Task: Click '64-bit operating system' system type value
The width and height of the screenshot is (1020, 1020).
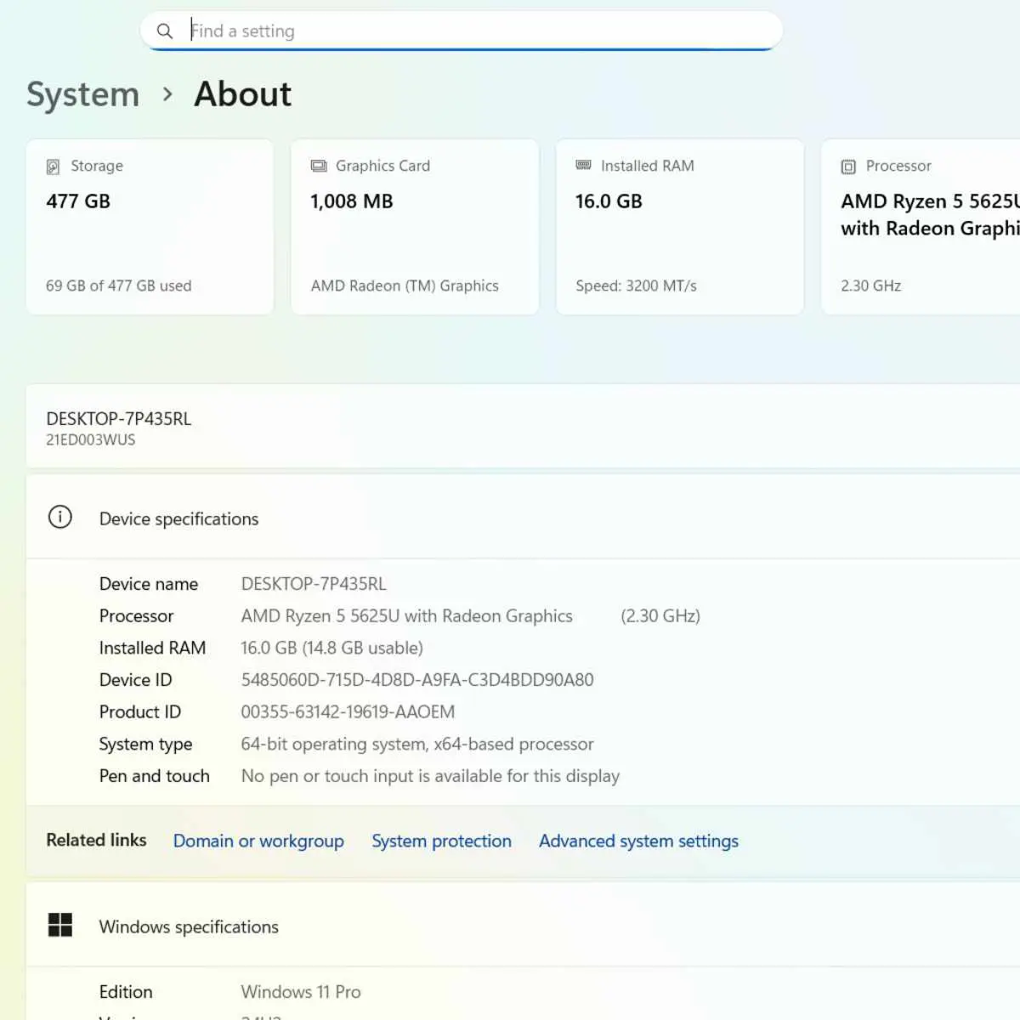Action: (417, 744)
